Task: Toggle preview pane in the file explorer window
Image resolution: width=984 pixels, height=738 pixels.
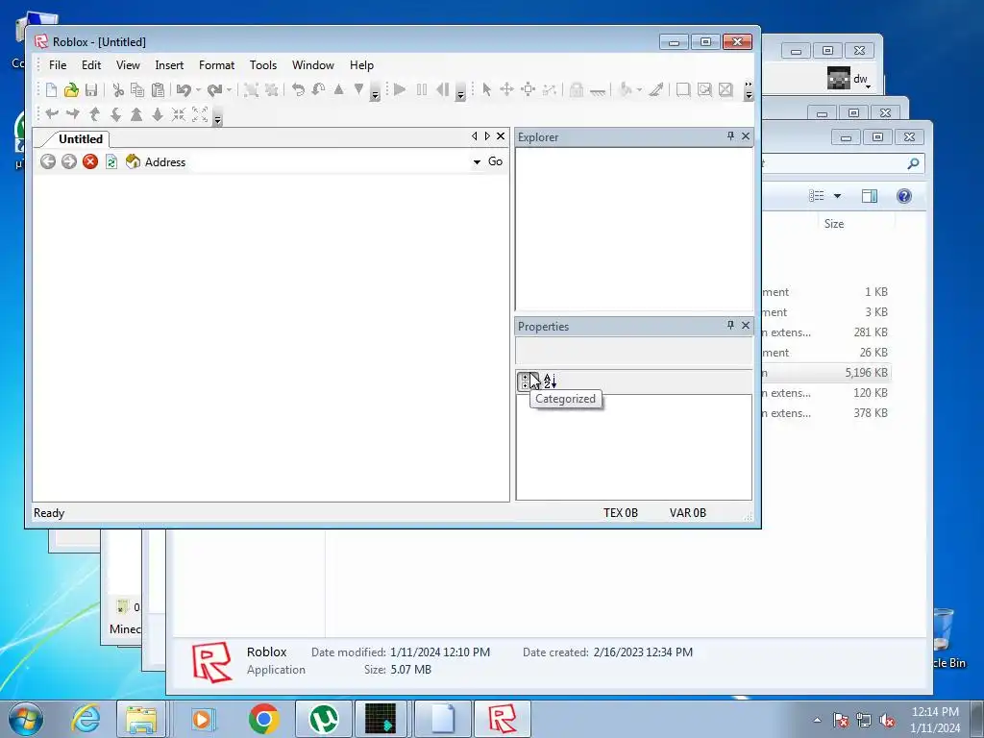Action: pyautogui.click(x=869, y=196)
